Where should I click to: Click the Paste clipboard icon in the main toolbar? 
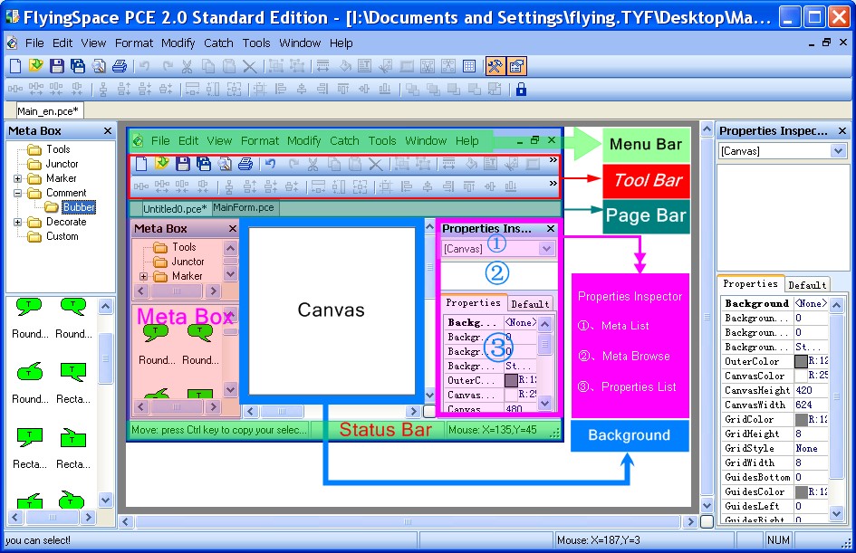pyautogui.click(x=229, y=67)
